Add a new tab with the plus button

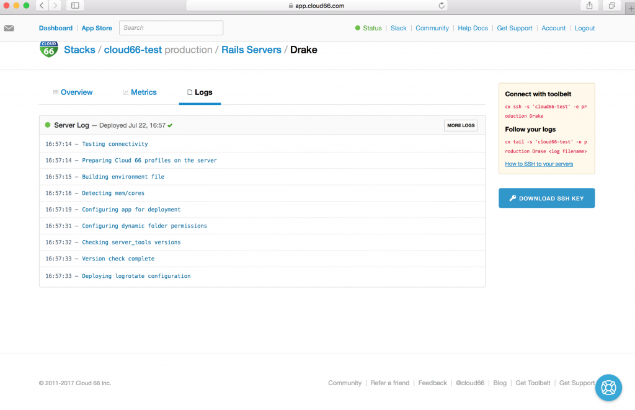coord(631,8)
